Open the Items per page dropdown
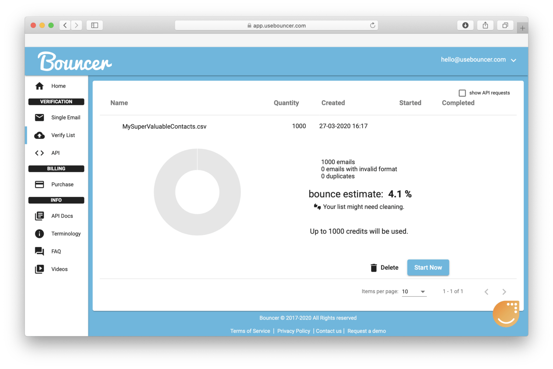553x369 pixels. (x=414, y=291)
